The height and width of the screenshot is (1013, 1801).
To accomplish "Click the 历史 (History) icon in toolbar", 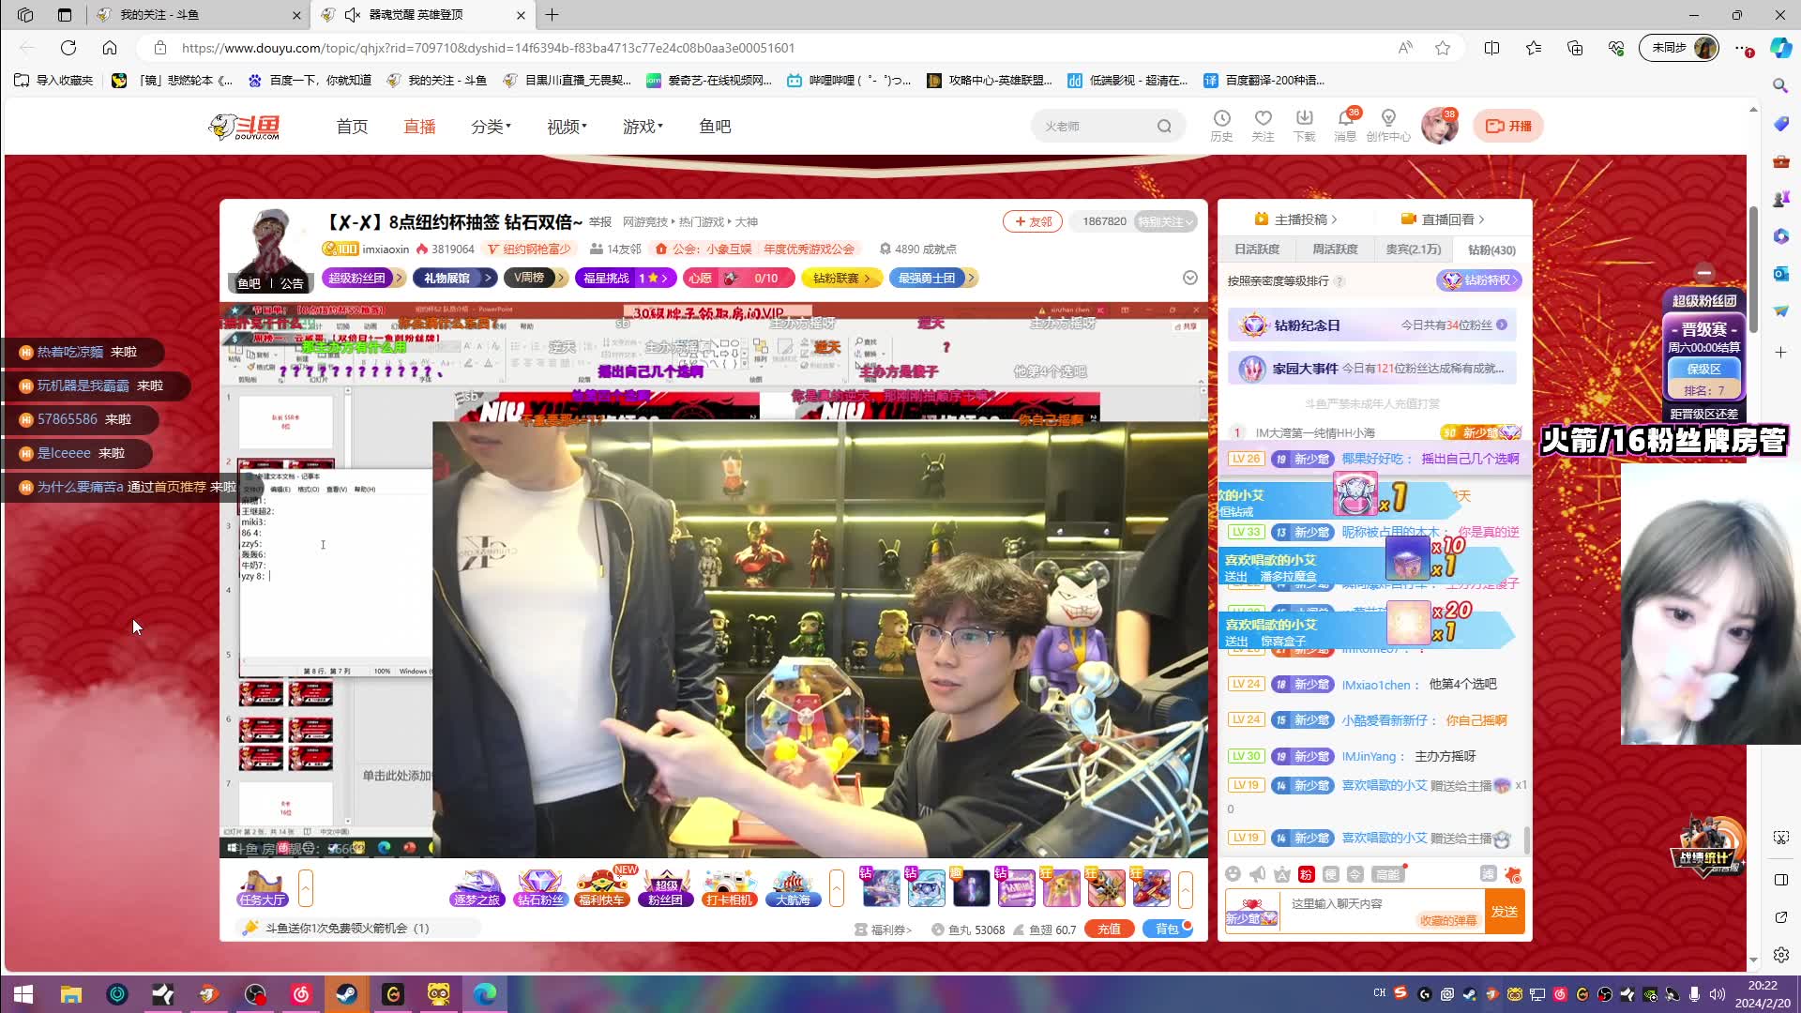I will pyautogui.click(x=1221, y=125).
